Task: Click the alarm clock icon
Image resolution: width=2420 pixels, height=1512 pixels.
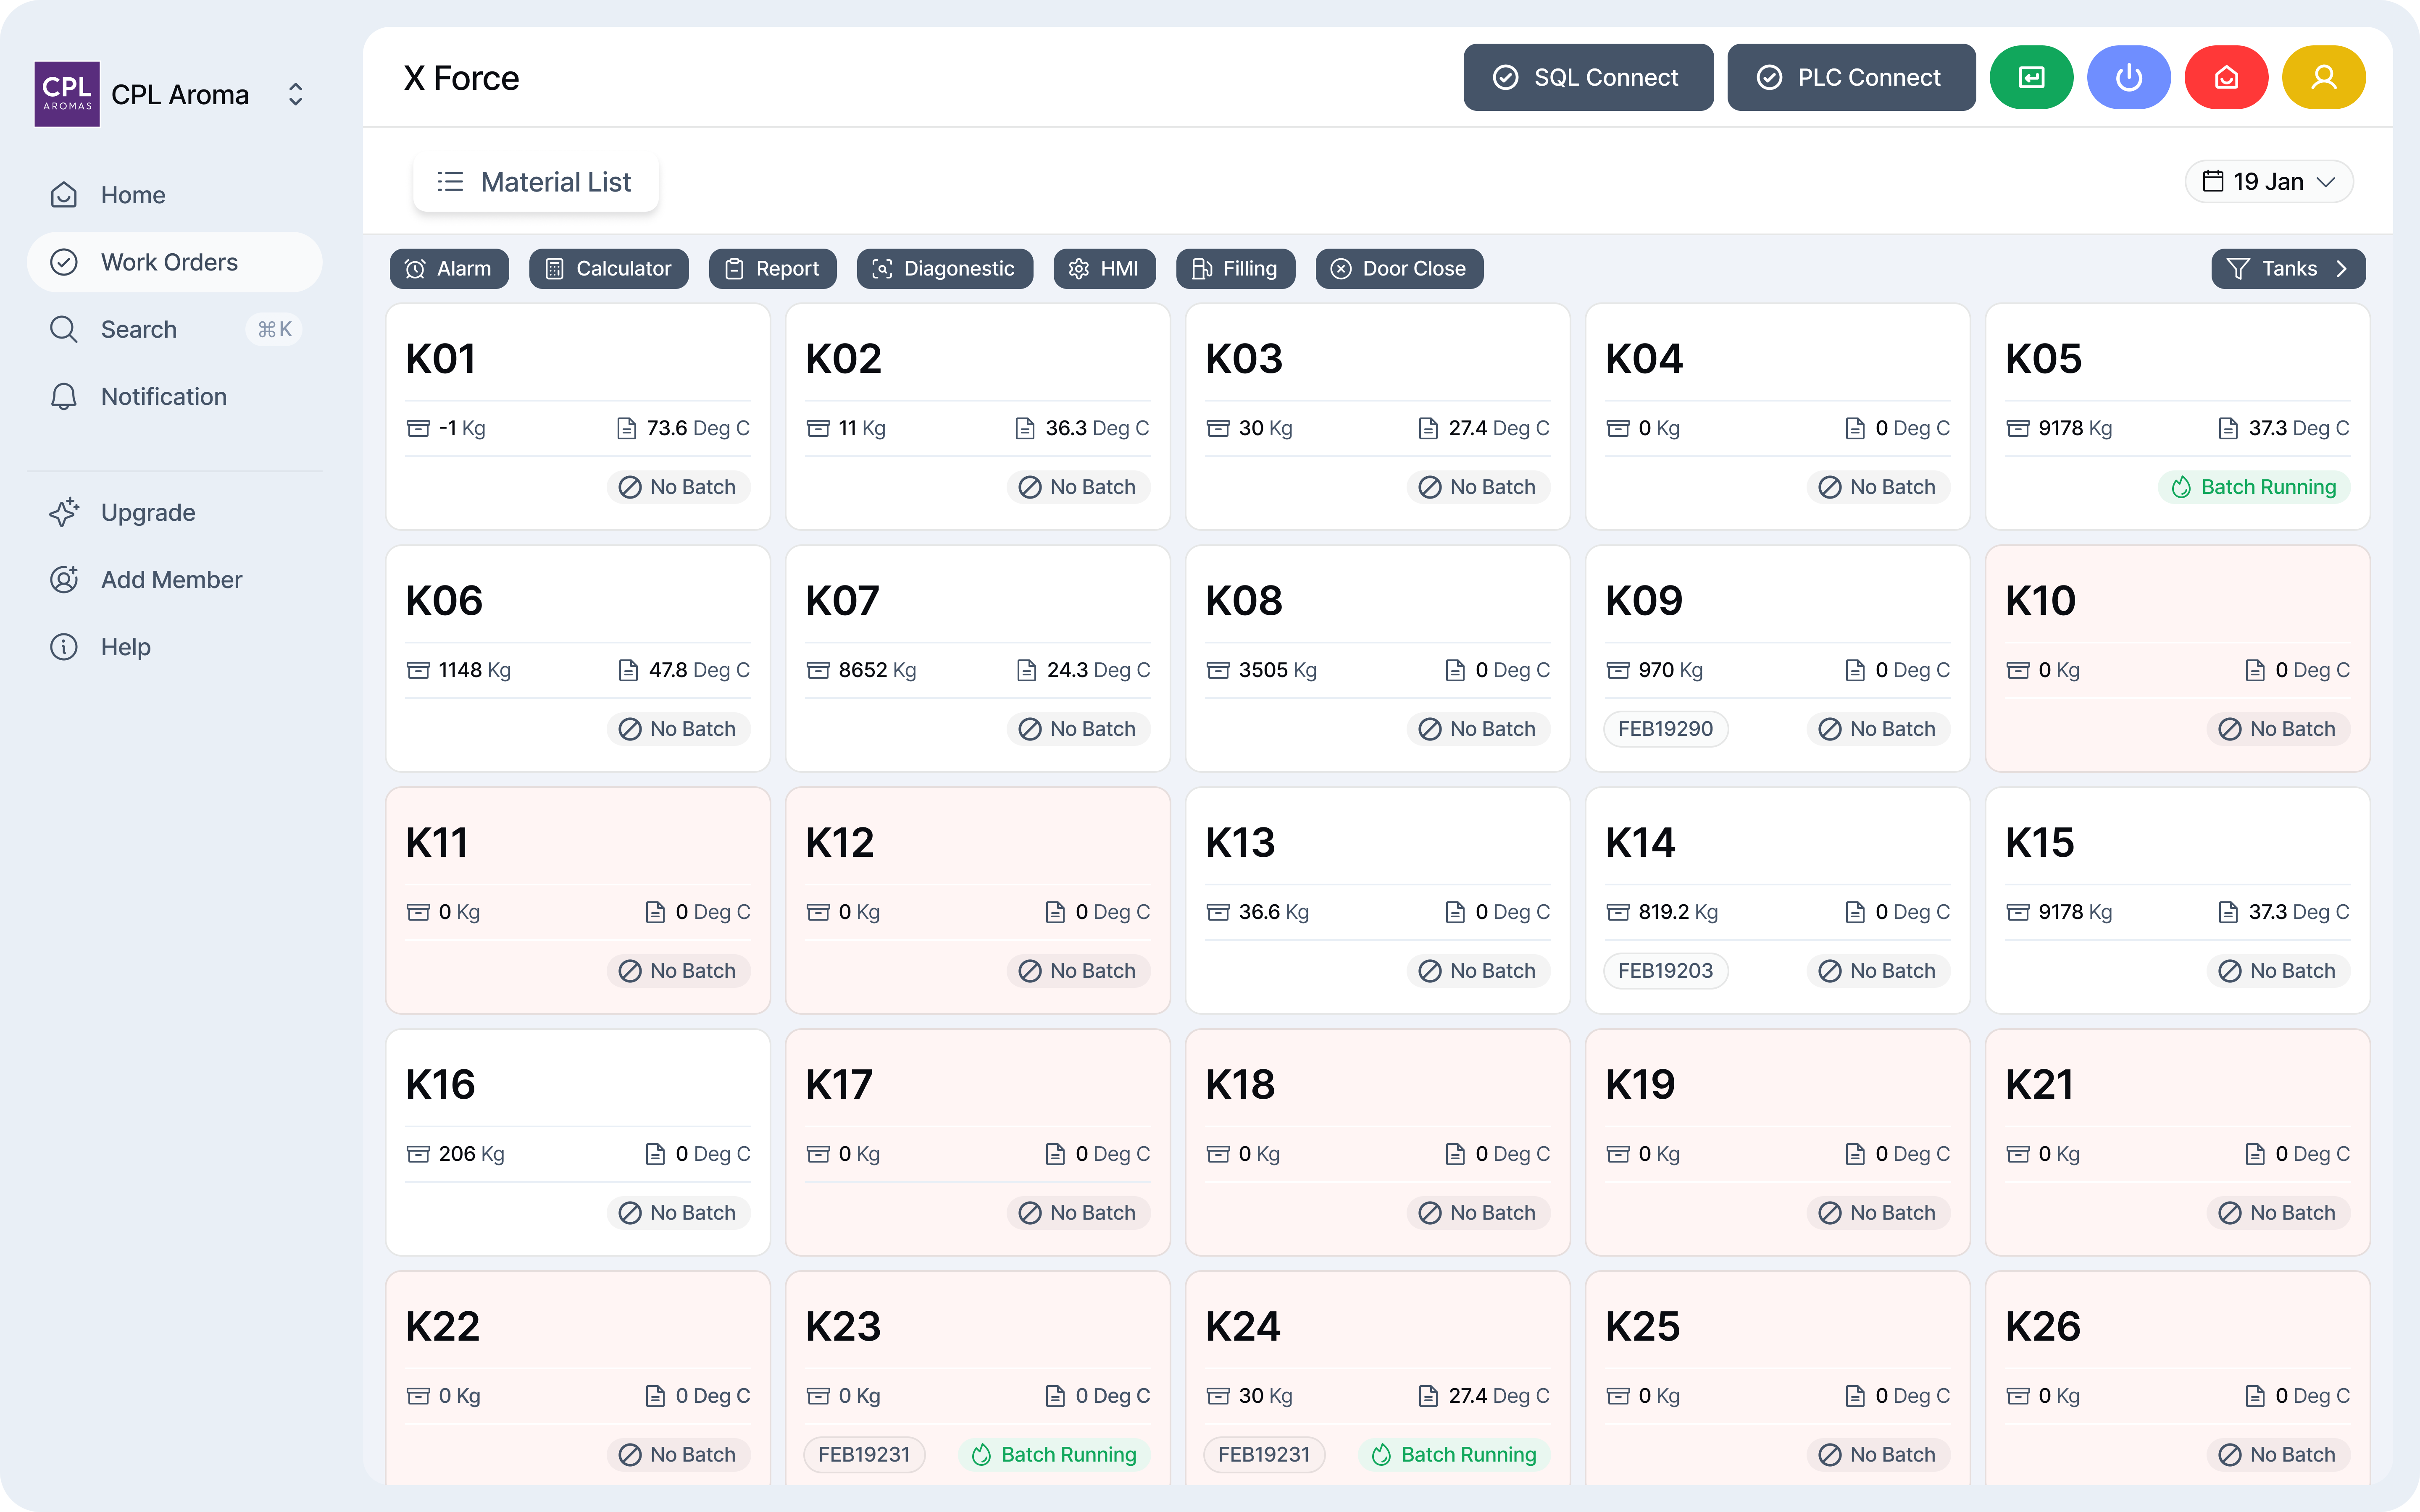Action: click(x=415, y=269)
